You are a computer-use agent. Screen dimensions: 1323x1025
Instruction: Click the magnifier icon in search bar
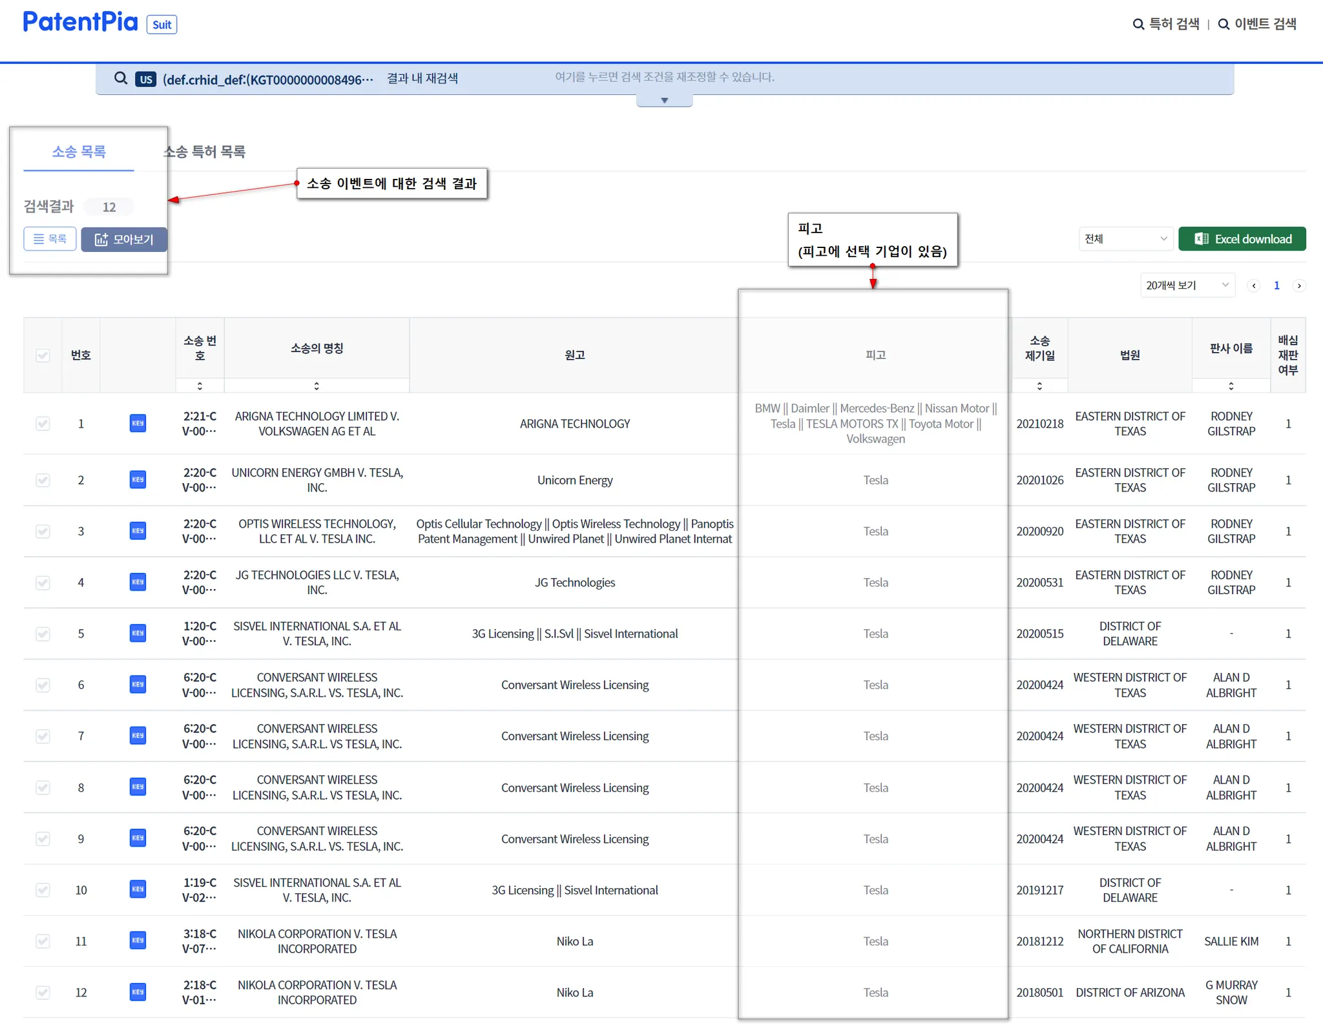121,79
